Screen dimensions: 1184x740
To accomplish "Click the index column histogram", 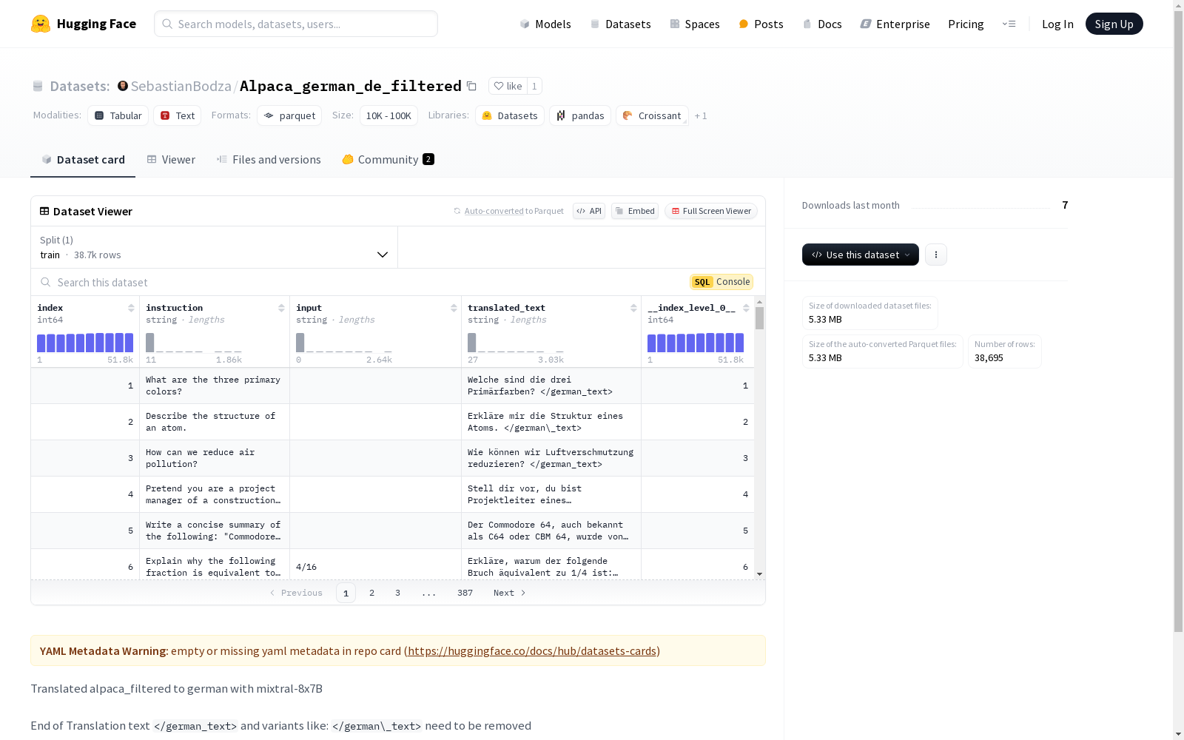I will 85,343.
